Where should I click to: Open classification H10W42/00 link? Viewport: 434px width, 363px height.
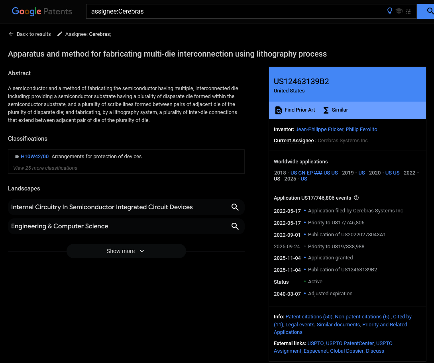click(x=35, y=157)
